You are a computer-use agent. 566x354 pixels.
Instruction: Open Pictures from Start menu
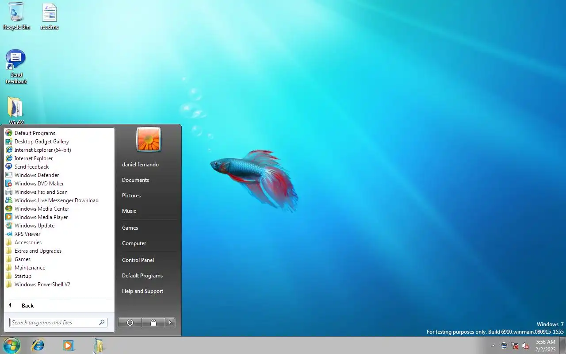[148, 196]
